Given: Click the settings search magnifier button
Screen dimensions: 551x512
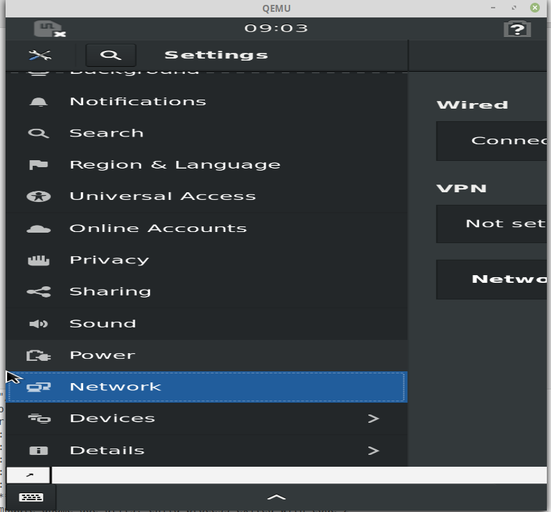Looking at the screenshot, I should click(x=111, y=56).
